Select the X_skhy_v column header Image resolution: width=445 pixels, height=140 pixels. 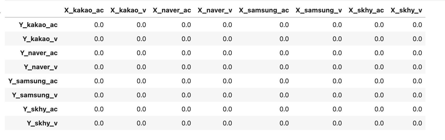(x=406, y=11)
